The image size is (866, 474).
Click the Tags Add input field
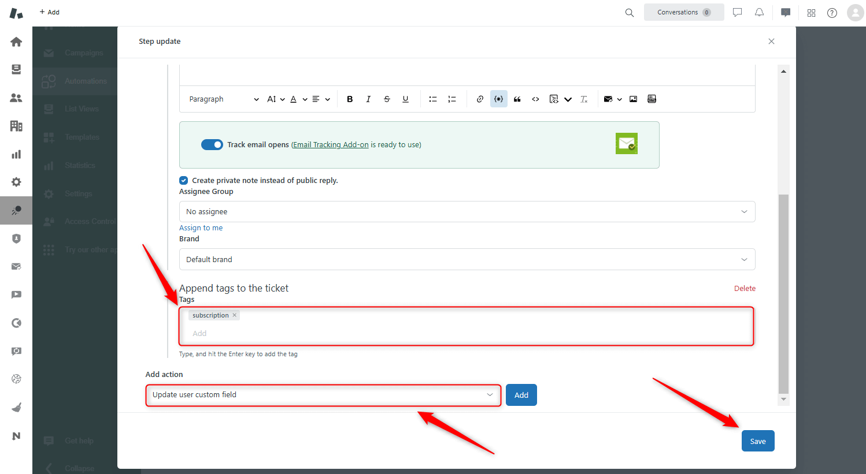[x=467, y=333]
